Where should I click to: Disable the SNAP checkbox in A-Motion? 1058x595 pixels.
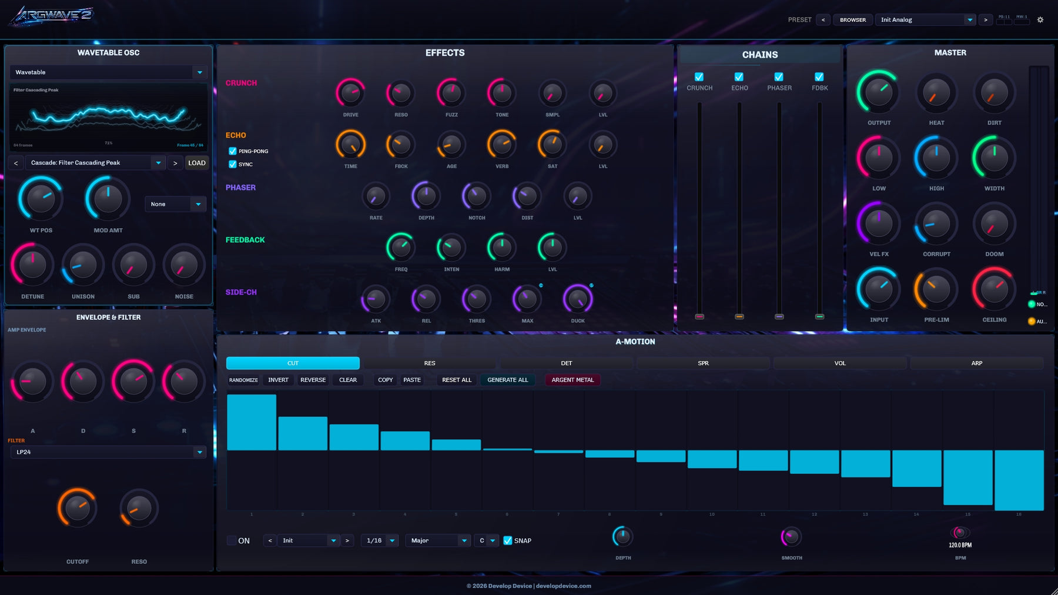pos(508,540)
